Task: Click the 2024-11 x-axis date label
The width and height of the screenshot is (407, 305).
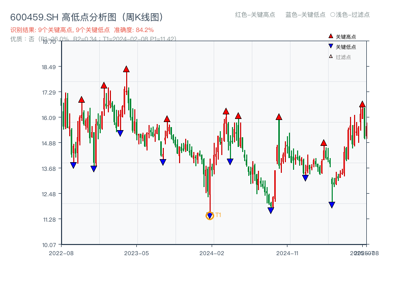Action: [287, 253]
